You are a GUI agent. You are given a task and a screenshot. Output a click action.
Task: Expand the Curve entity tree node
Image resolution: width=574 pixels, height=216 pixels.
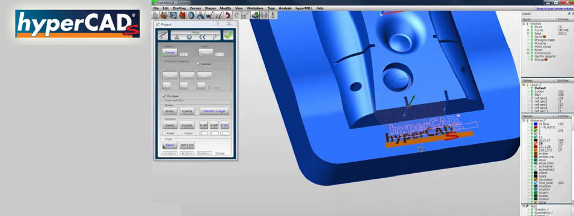(528, 30)
